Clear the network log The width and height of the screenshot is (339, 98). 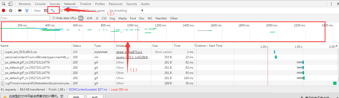pyautogui.click(x=11, y=10)
